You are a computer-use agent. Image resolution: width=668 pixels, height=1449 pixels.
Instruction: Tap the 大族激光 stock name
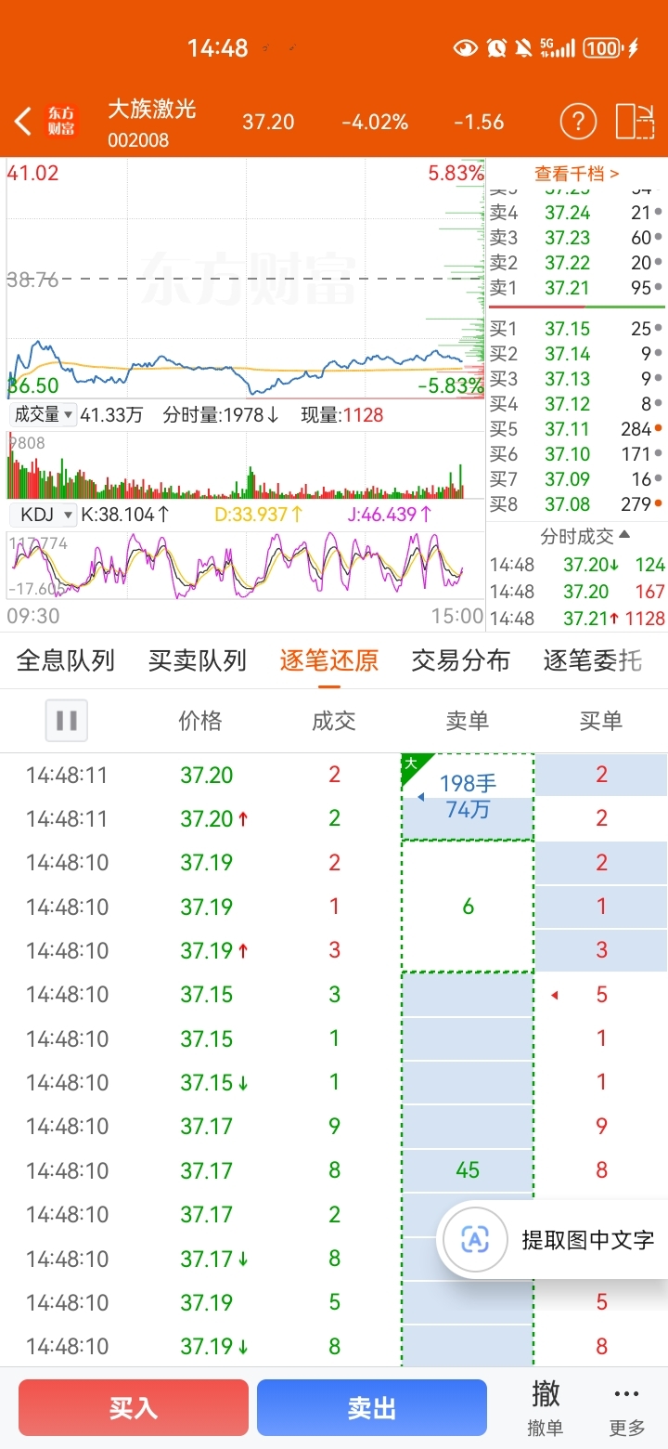tap(152, 109)
